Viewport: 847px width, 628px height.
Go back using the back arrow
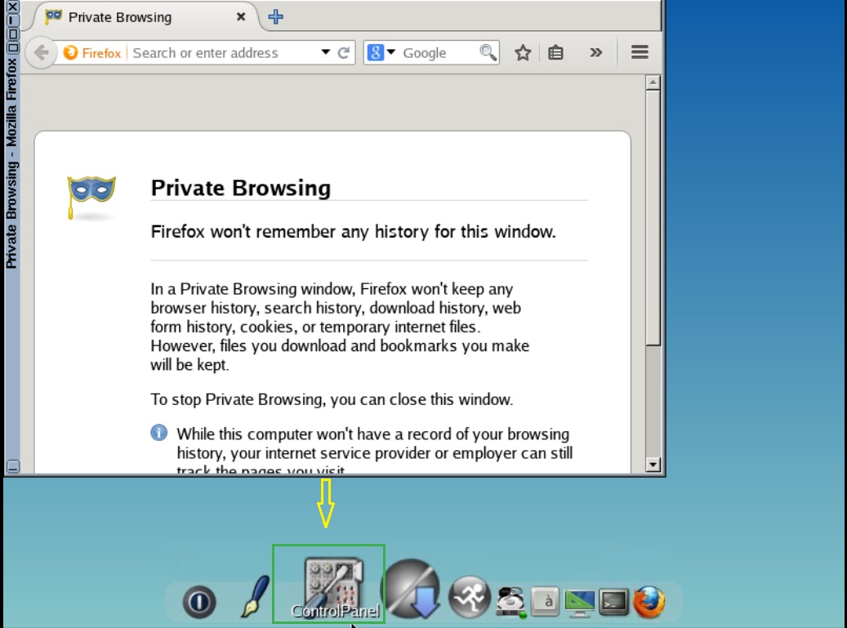point(41,53)
